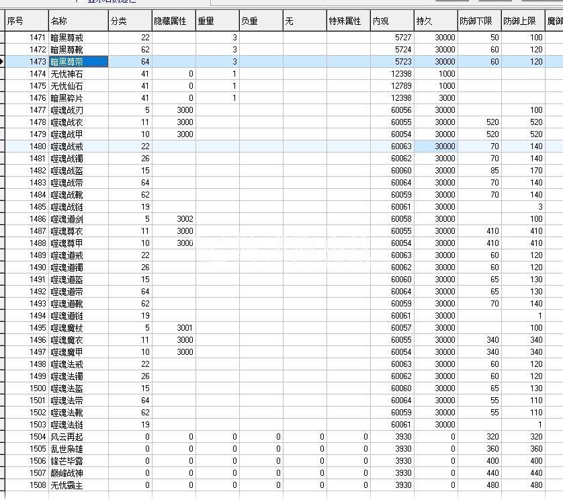Select the 暗黑尊靴 row name

pos(79,50)
